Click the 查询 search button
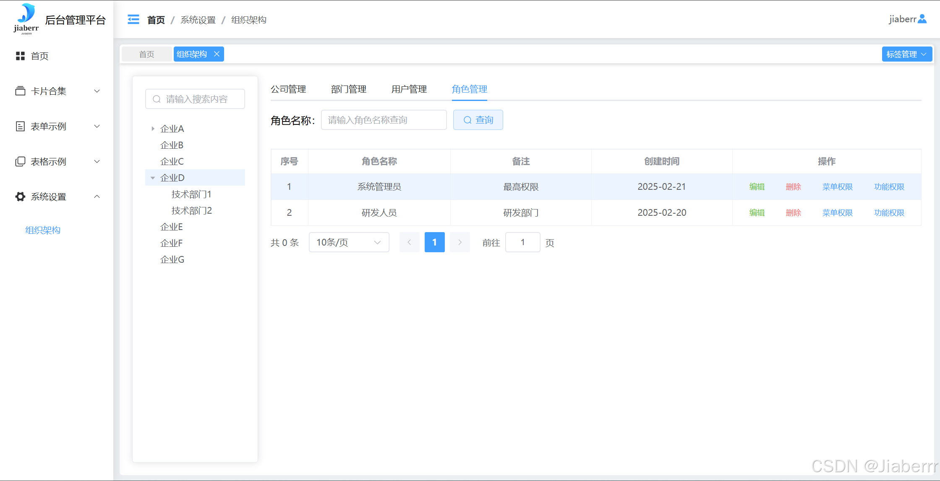 [x=478, y=120]
